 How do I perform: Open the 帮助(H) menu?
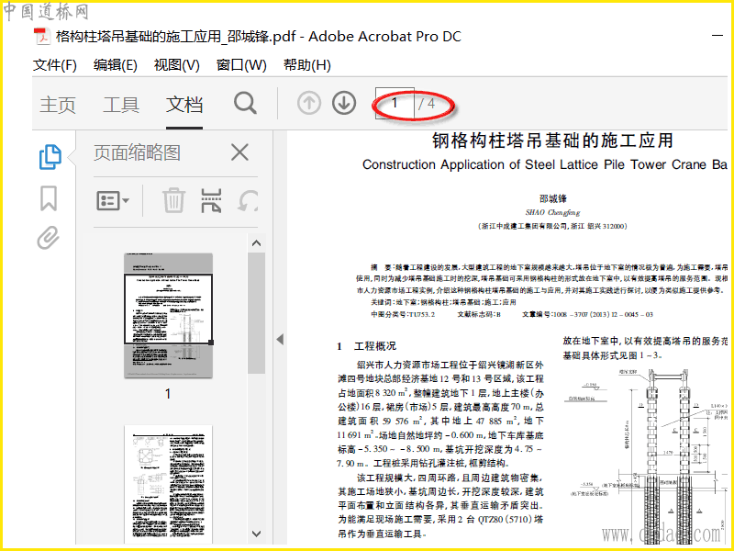[307, 64]
